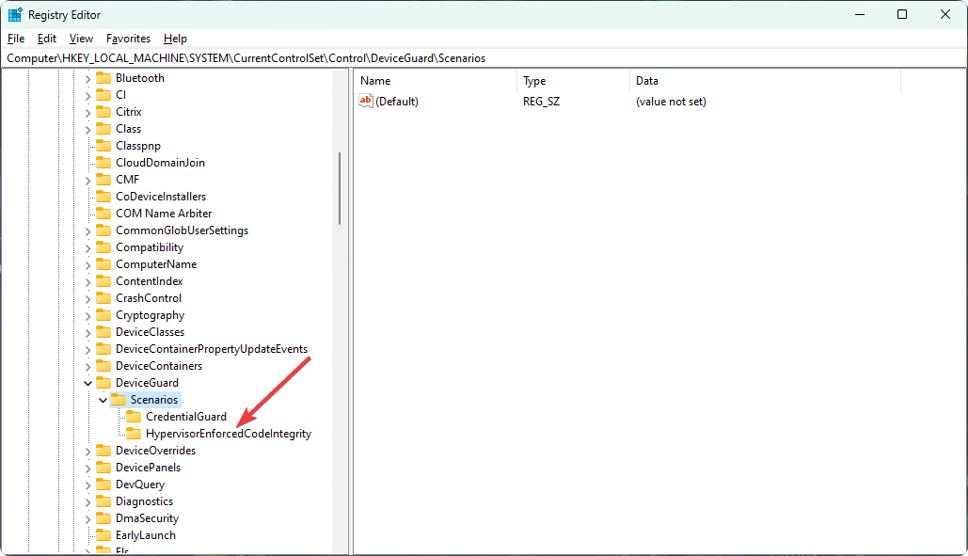
Task: Click the tree pane vertical scrollbar thumb
Action: click(x=340, y=189)
